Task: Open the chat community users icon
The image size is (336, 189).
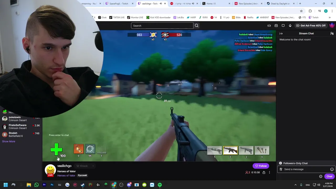Action: click(x=332, y=34)
